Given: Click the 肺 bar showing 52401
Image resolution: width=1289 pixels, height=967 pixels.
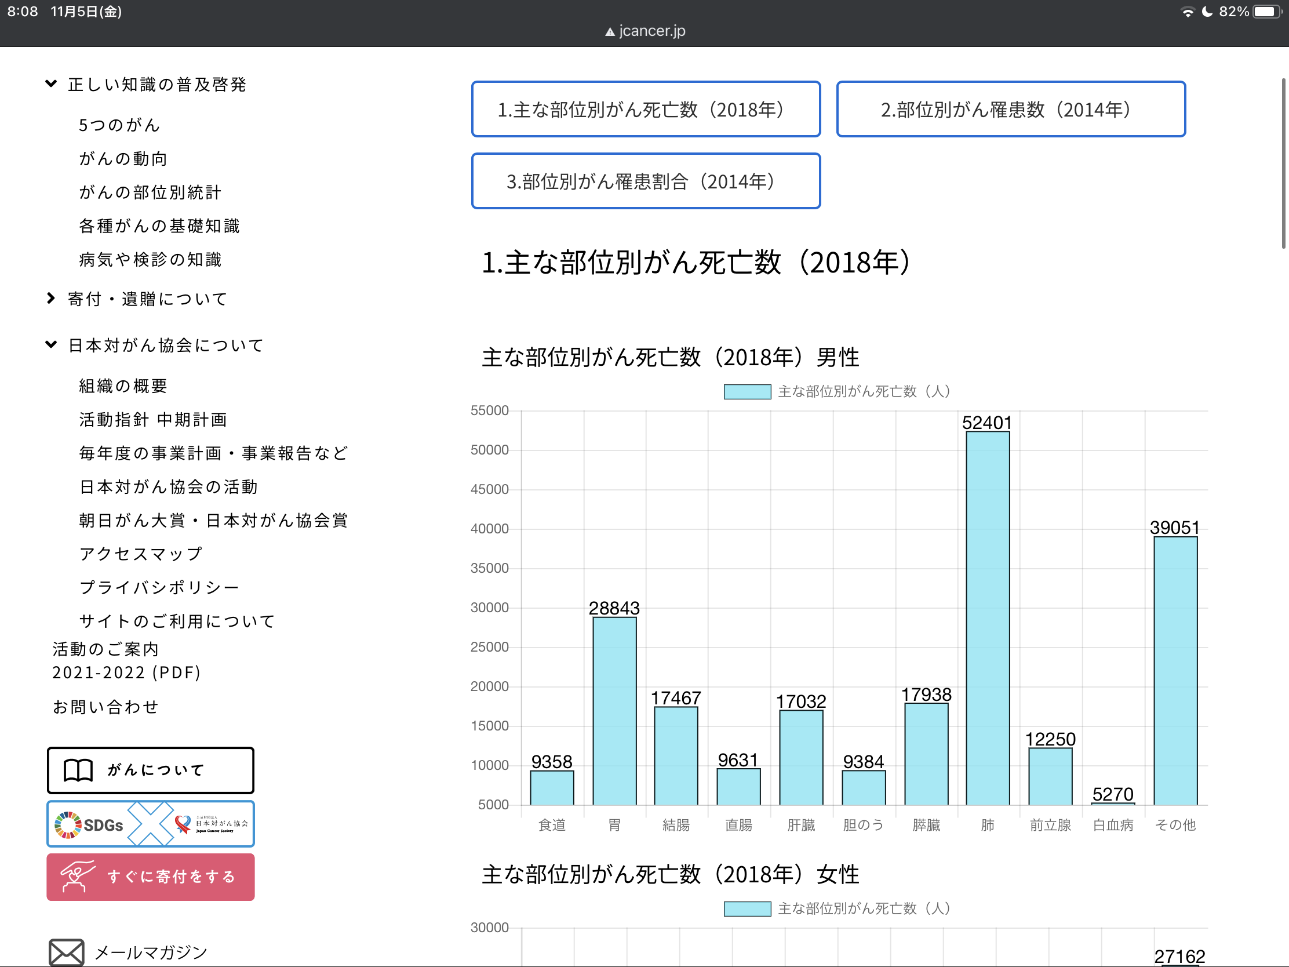Looking at the screenshot, I should click(987, 618).
